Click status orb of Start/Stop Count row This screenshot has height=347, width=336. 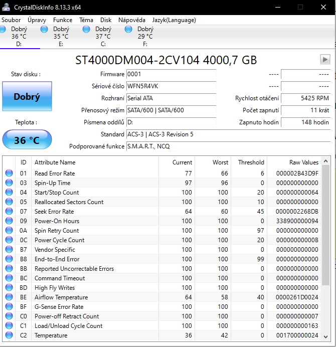coord(9,192)
